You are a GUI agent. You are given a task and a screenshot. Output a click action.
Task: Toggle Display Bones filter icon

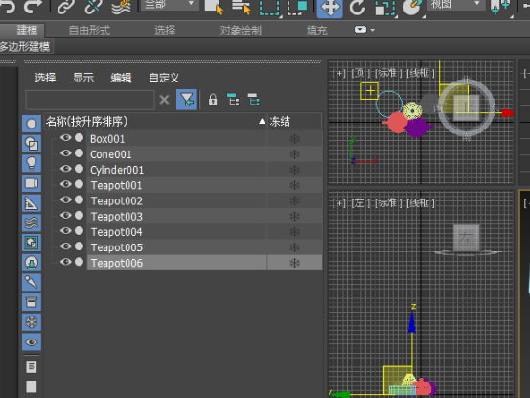click(32, 282)
